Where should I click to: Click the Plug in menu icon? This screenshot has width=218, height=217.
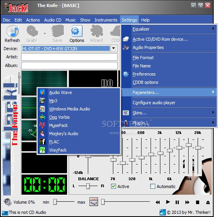pyautogui.click(x=126, y=123)
